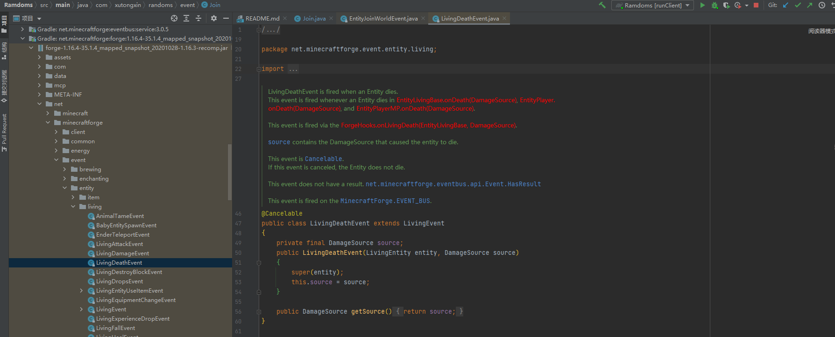Click the project tree vertical scrollbar
835x337 pixels.
(230, 172)
